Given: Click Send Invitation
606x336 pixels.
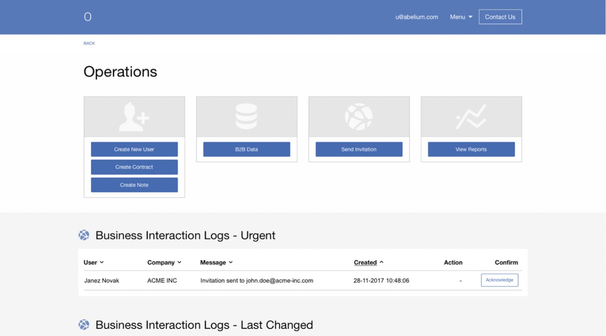Looking at the screenshot, I should point(359,149).
